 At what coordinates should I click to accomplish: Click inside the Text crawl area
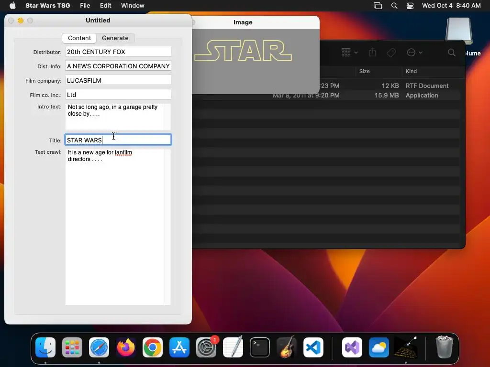(114, 227)
